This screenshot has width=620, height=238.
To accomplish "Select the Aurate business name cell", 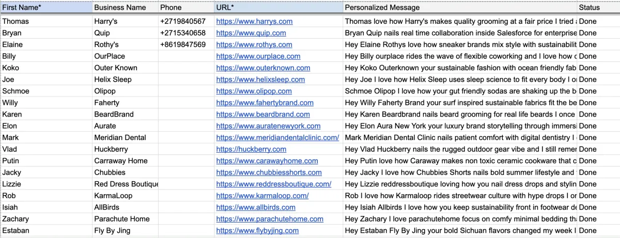I will tap(125, 126).
